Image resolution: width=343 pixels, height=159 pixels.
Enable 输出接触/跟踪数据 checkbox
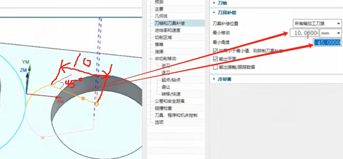pos(215,67)
